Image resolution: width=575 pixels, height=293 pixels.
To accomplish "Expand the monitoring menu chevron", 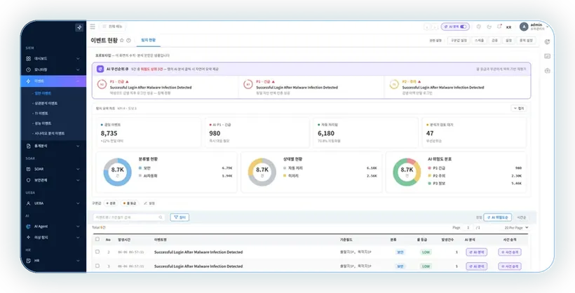I will pyautogui.click(x=78, y=69).
